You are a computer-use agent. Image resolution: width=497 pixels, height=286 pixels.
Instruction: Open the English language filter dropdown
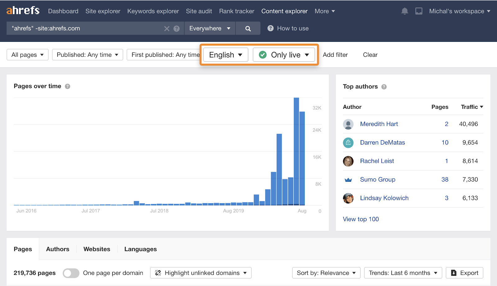click(225, 55)
